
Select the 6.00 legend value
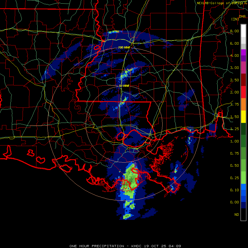click(234, 43)
